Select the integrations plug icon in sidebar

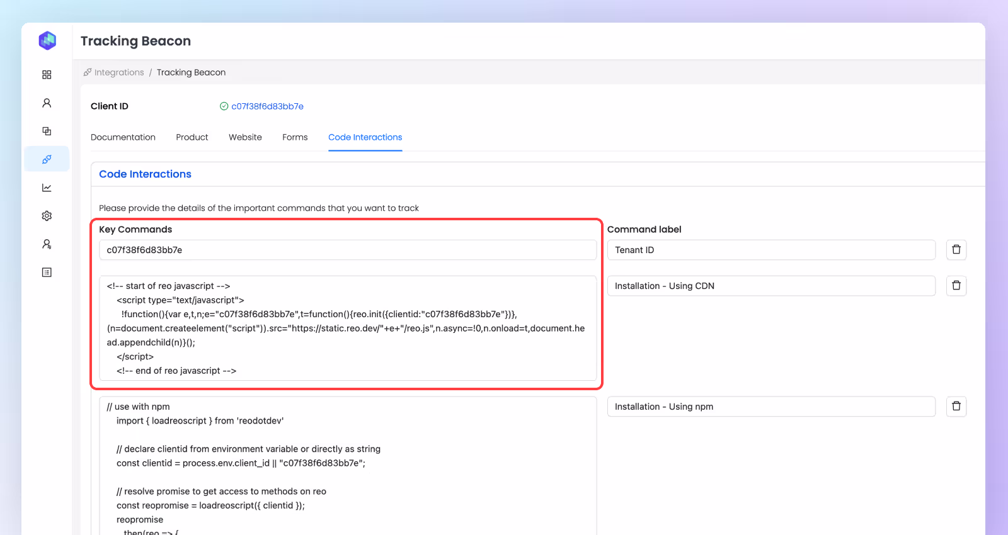47,159
